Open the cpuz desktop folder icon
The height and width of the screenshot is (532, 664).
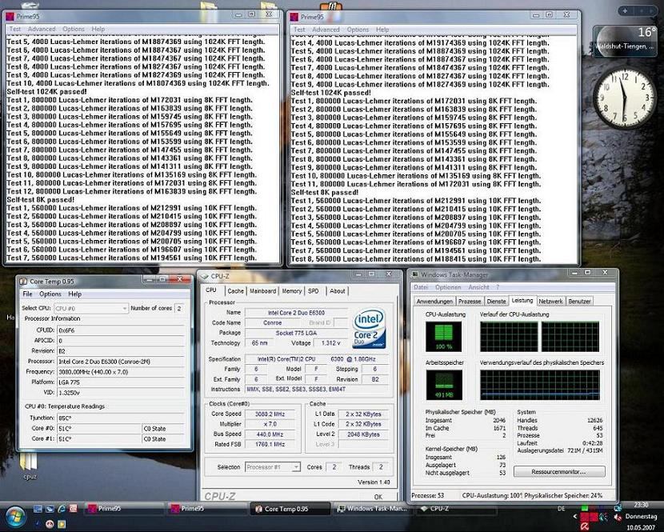[x=30, y=466]
